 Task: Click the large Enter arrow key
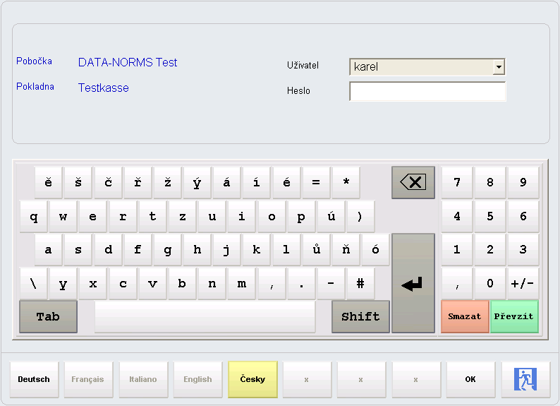click(x=413, y=283)
